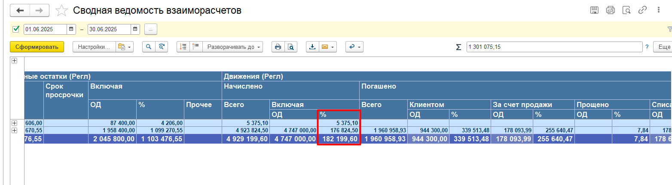The image size is (672, 185).
Task: Add report to favorites with star icon
Action: (62, 10)
